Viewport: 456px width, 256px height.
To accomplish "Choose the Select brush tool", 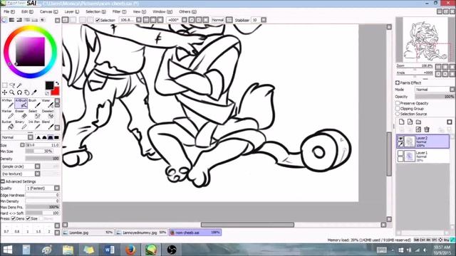I will pyautogui.click(x=34, y=114).
